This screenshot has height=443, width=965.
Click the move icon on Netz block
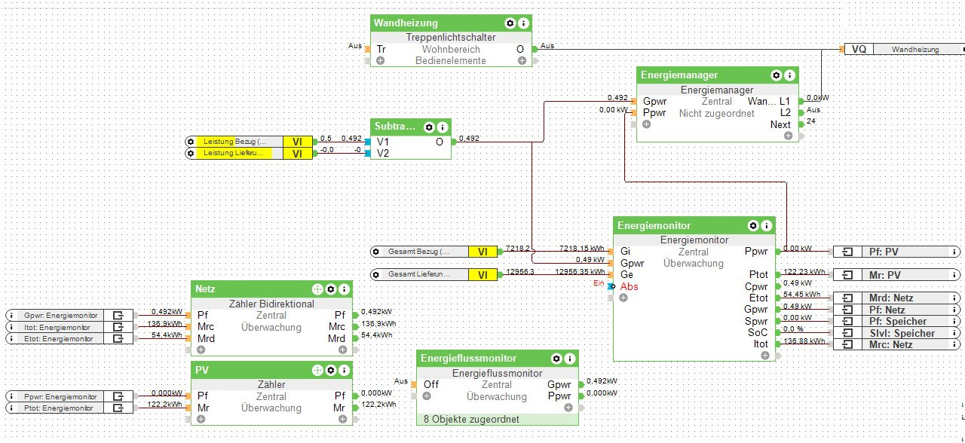[317, 289]
